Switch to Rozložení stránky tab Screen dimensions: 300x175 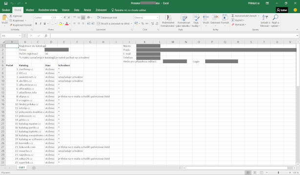coord(48,10)
